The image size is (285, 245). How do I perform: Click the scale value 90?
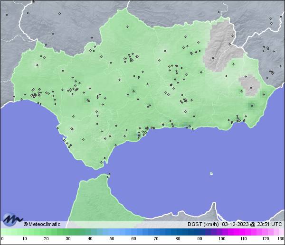(x=199, y=239)
